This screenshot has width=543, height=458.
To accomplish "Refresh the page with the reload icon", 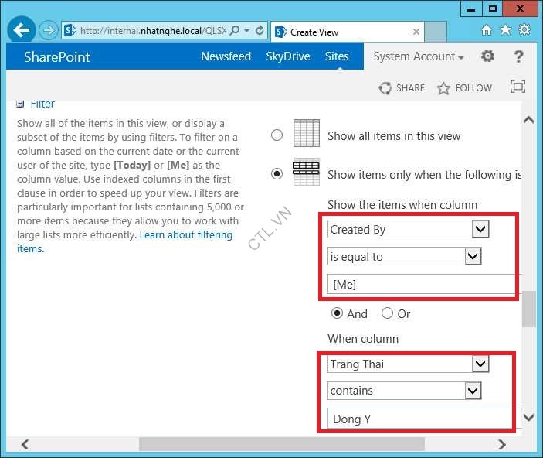I will click(x=260, y=32).
